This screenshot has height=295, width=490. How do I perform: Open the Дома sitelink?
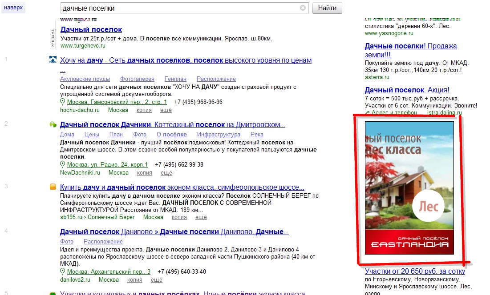pos(67,135)
